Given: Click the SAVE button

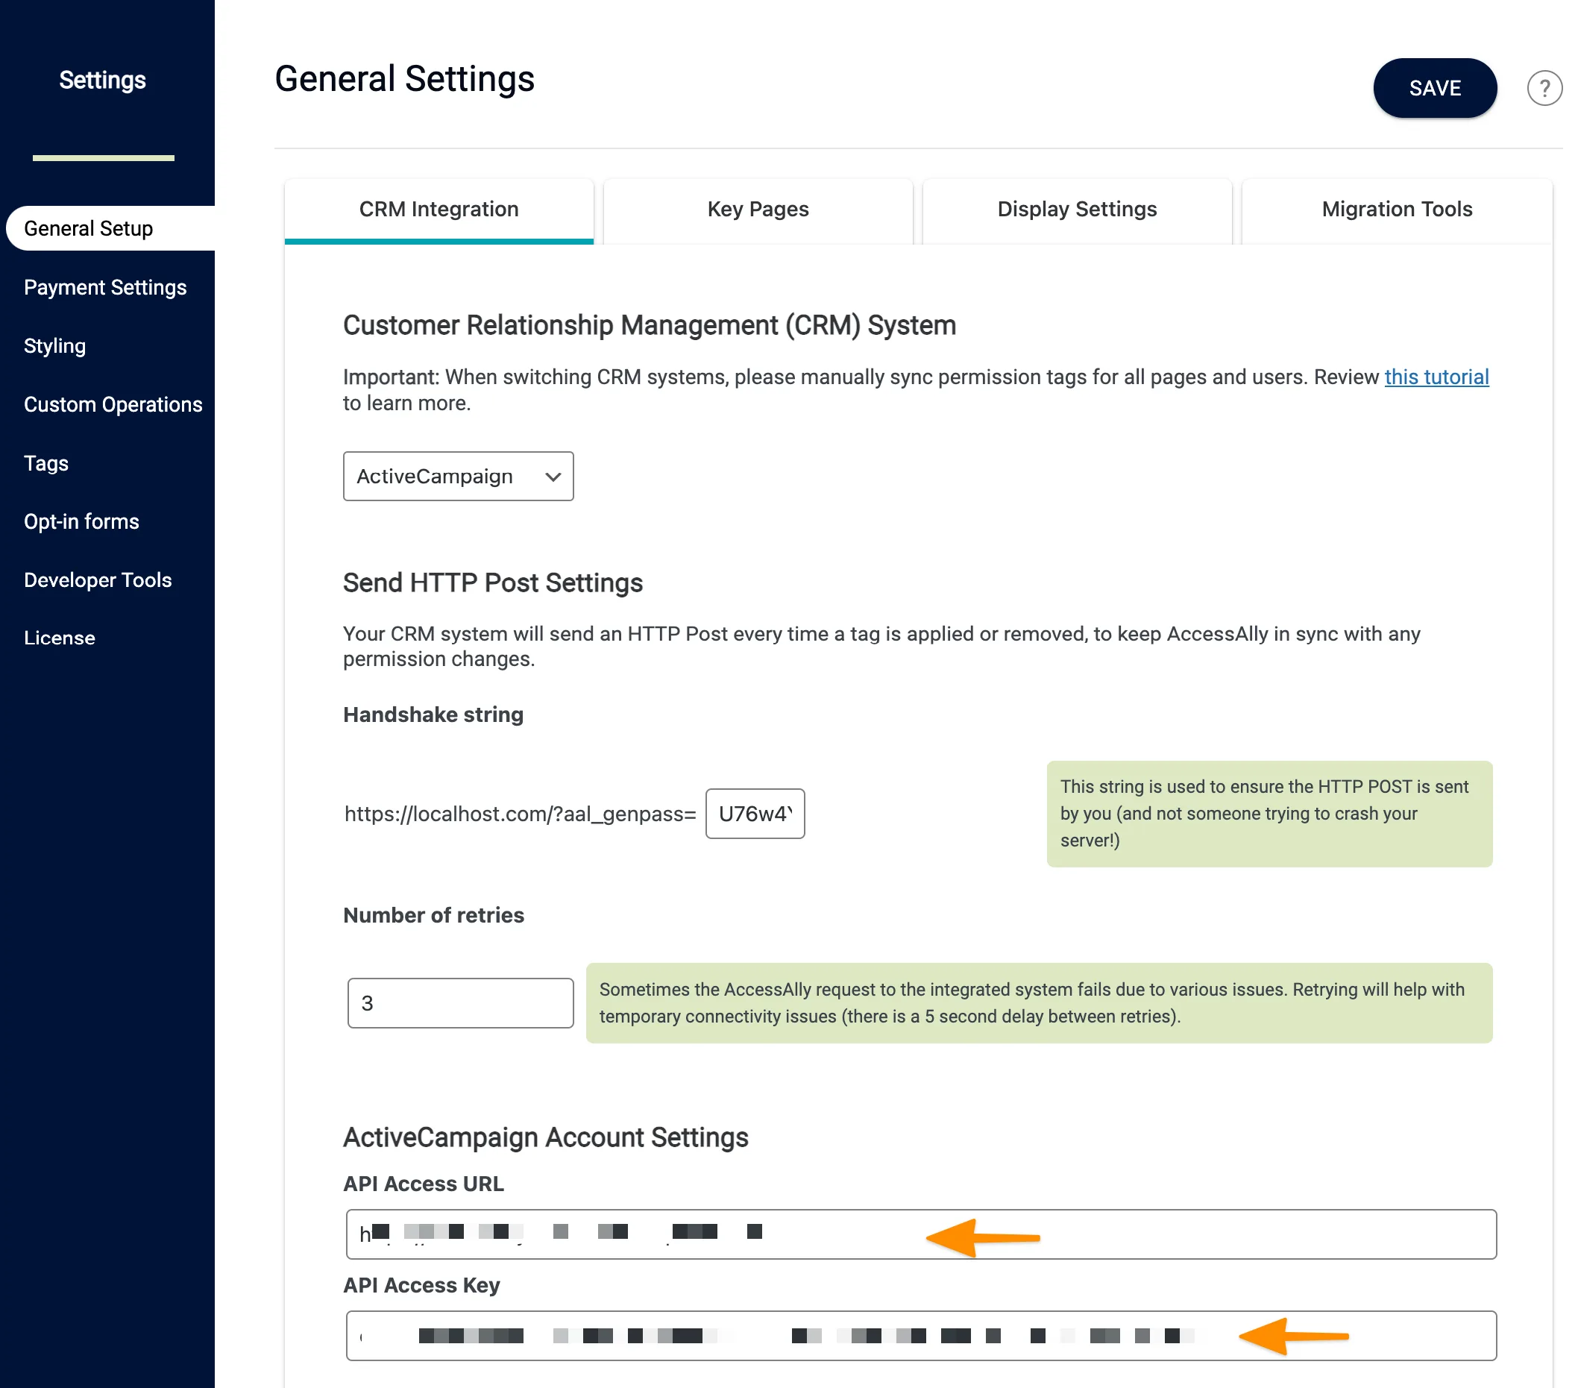Looking at the screenshot, I should (x=1434, y=88).
